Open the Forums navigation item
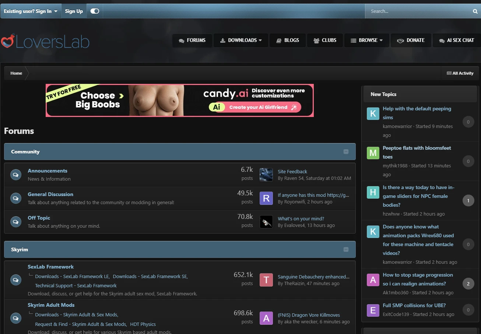 [192, 40]
